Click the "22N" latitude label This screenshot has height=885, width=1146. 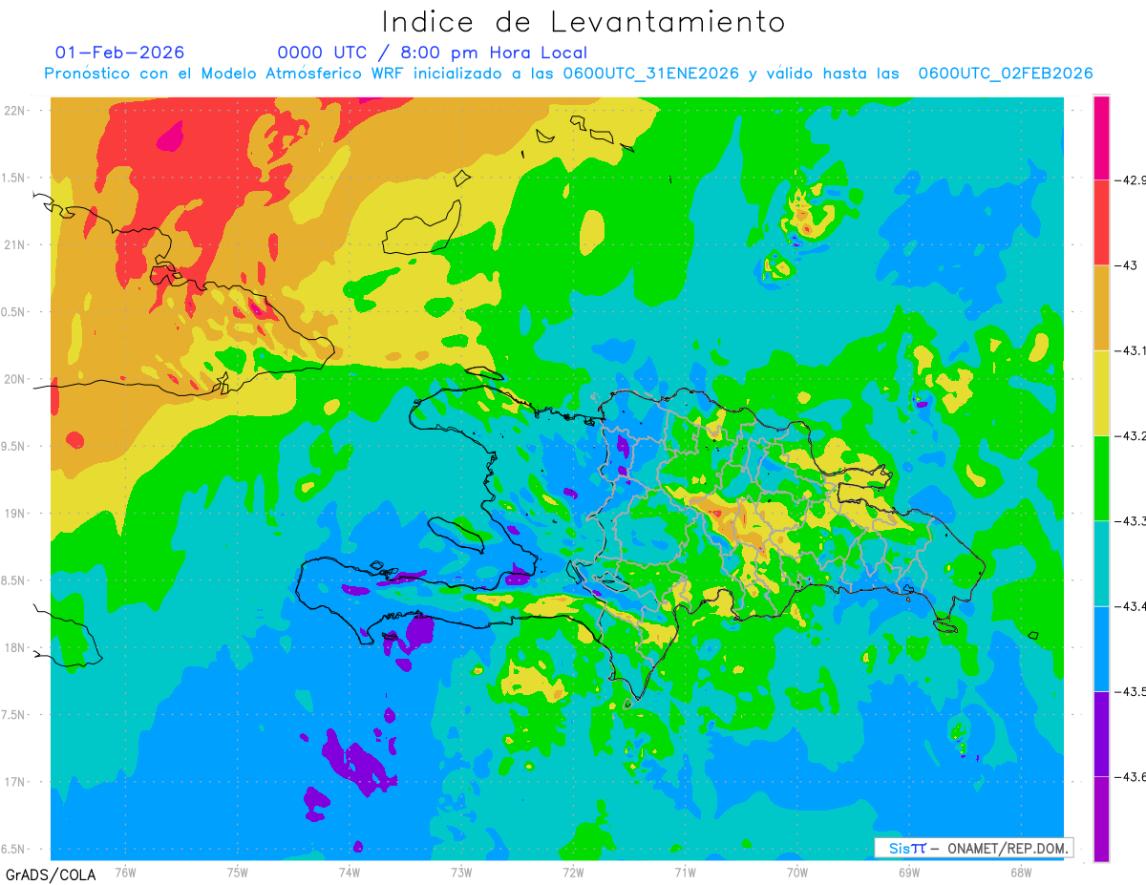(14, 110)
